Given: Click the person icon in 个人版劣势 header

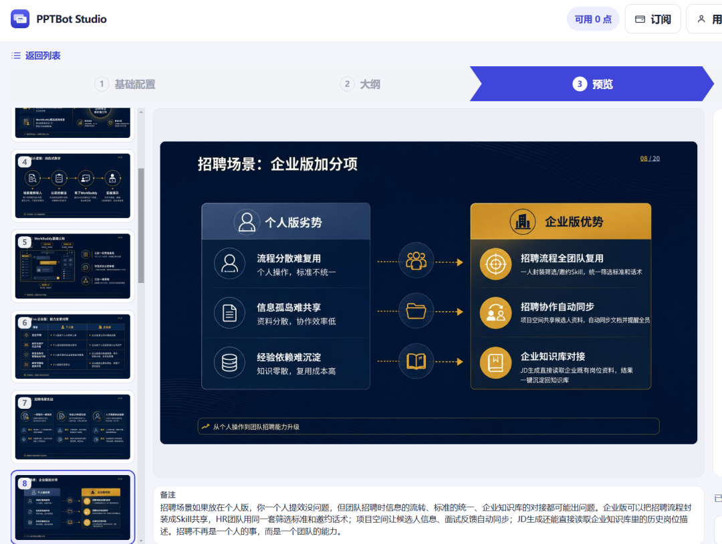Looking at the screenshot, I should pos(246,221).
